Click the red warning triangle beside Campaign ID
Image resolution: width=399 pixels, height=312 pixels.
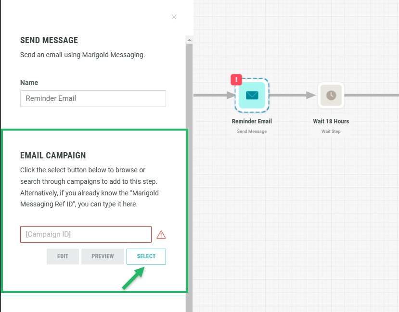pos(161,235)
